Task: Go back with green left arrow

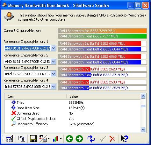Action: point(69,139)
